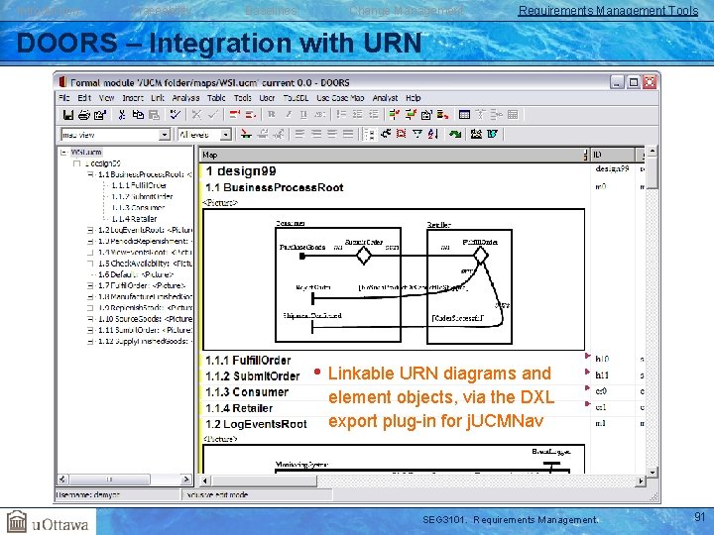The image size is (714, 535).
Task: Click the Bold formatting icon
Action: click(x=272, y=115)
